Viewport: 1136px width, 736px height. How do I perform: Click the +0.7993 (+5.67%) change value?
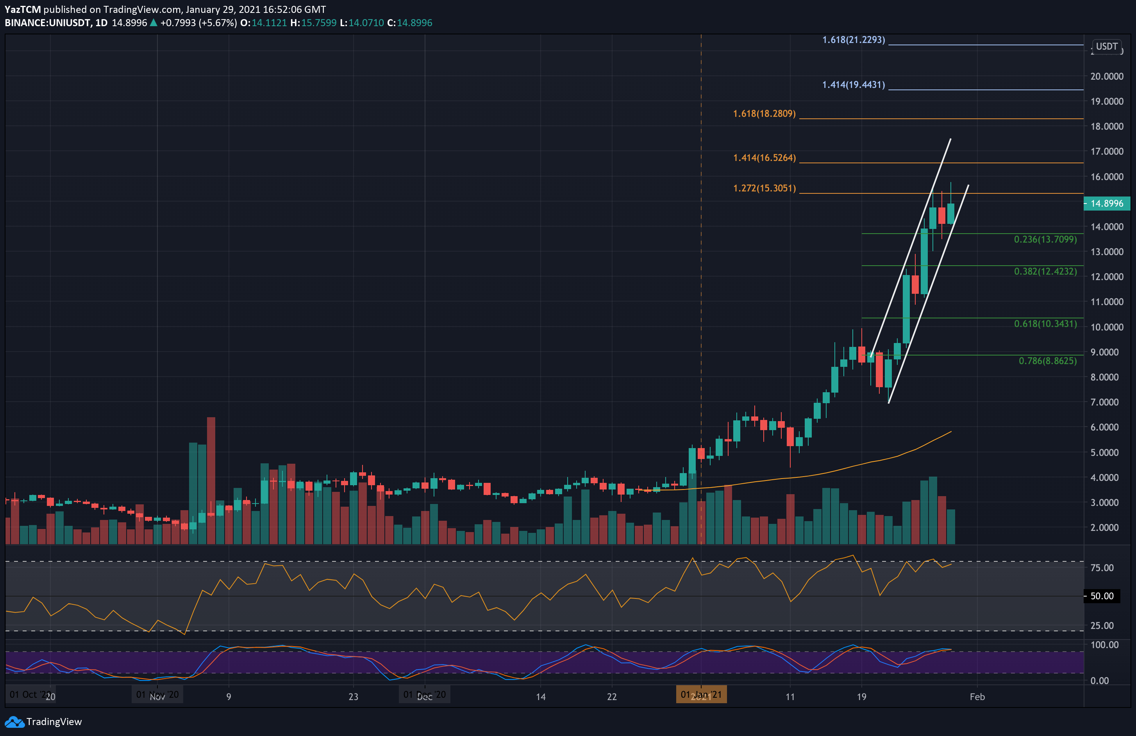click(198, 23)
